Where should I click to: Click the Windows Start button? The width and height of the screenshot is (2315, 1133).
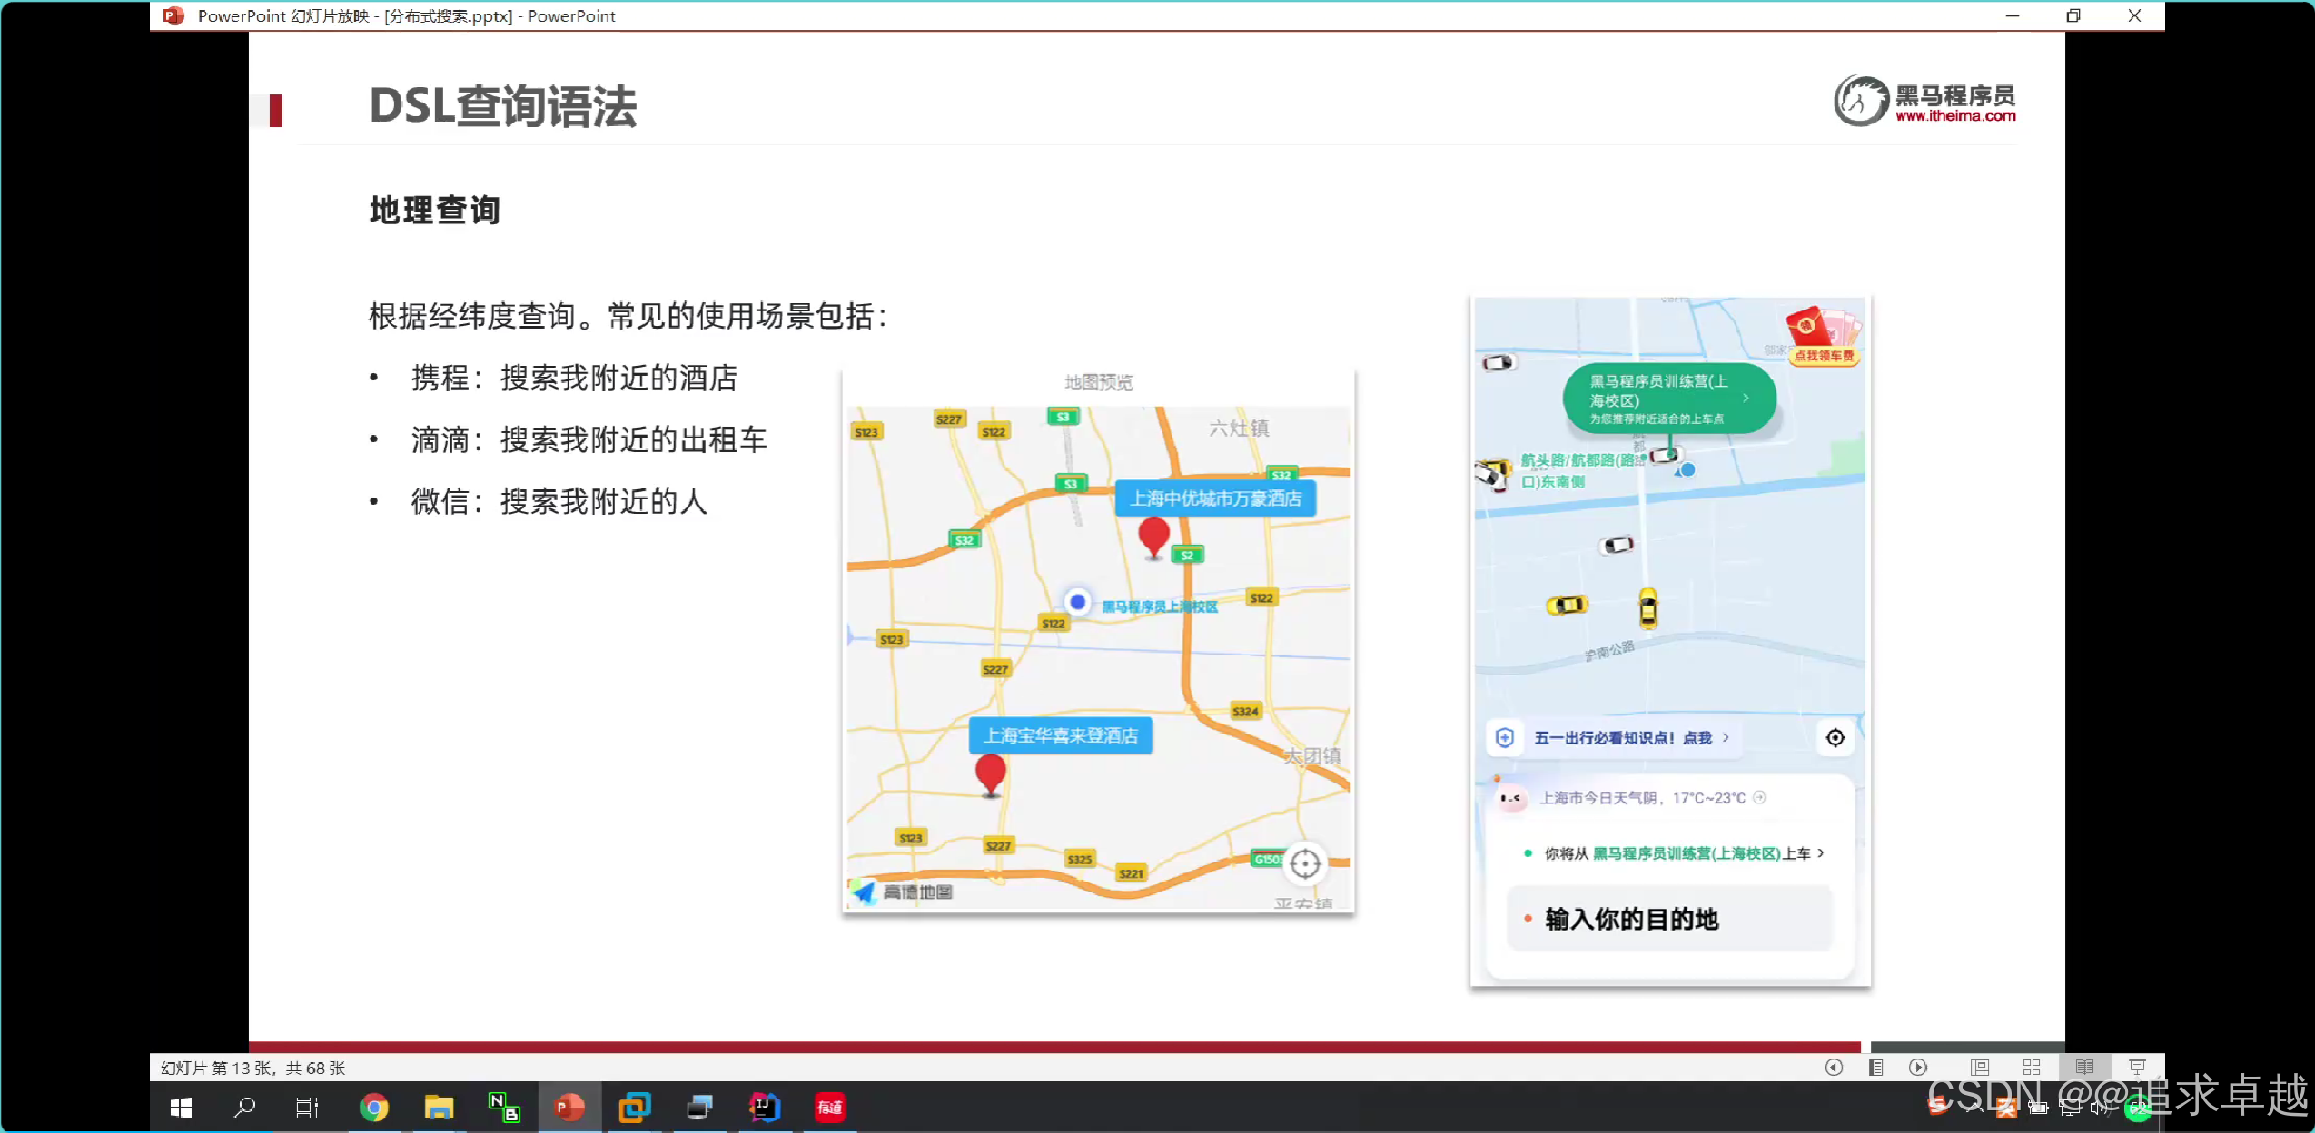click(x=181, y=1108)
